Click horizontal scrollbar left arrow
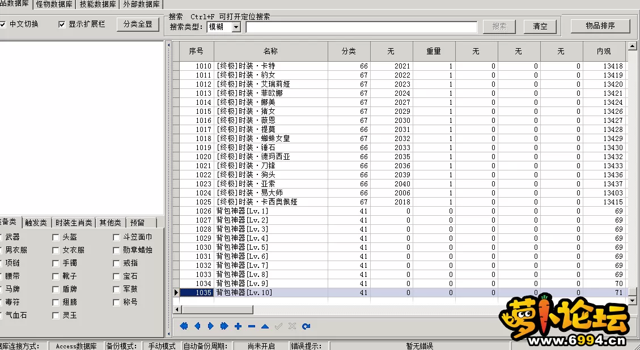This screenshot has width=640, height=350. click(177, 310)
